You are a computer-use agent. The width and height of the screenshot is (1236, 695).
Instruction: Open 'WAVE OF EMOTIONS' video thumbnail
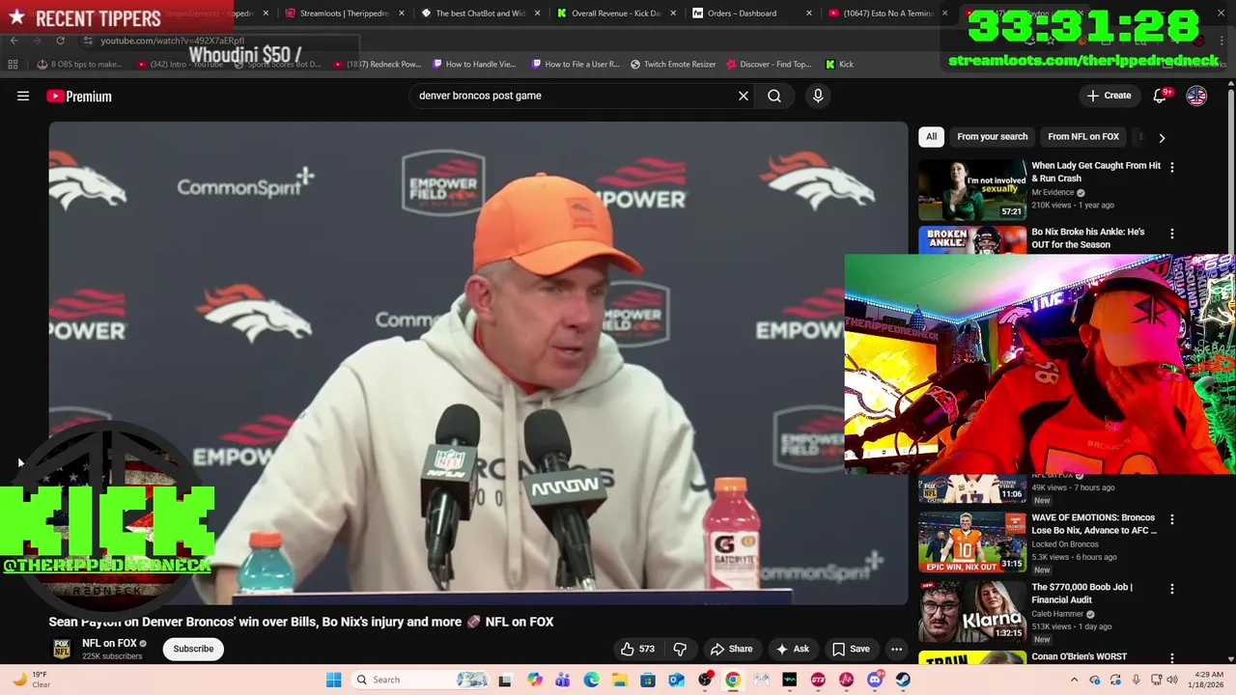[971, 542]
